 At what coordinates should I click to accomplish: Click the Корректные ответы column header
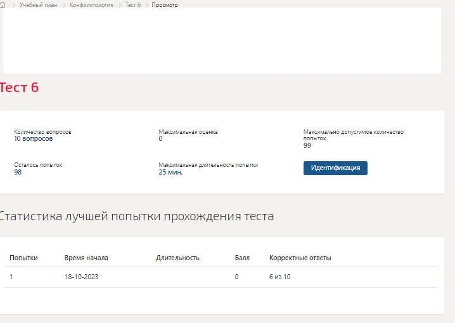point(300,258)
